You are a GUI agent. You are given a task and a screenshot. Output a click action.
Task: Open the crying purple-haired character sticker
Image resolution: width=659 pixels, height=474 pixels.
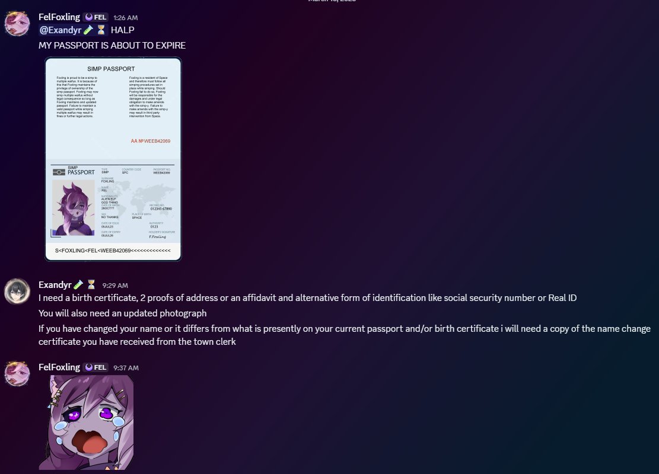(x=86, y=422)
